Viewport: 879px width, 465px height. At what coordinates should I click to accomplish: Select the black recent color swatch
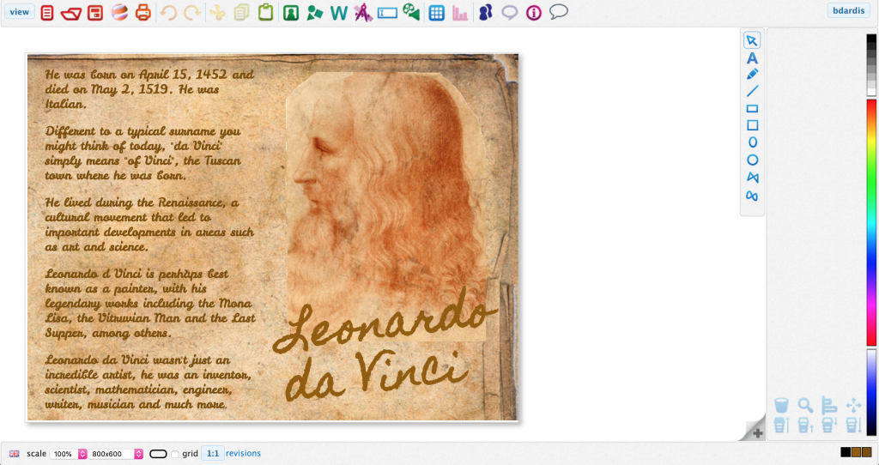click(846, 452)
